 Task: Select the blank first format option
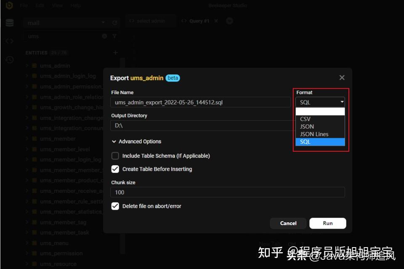(x=320, y=111)
